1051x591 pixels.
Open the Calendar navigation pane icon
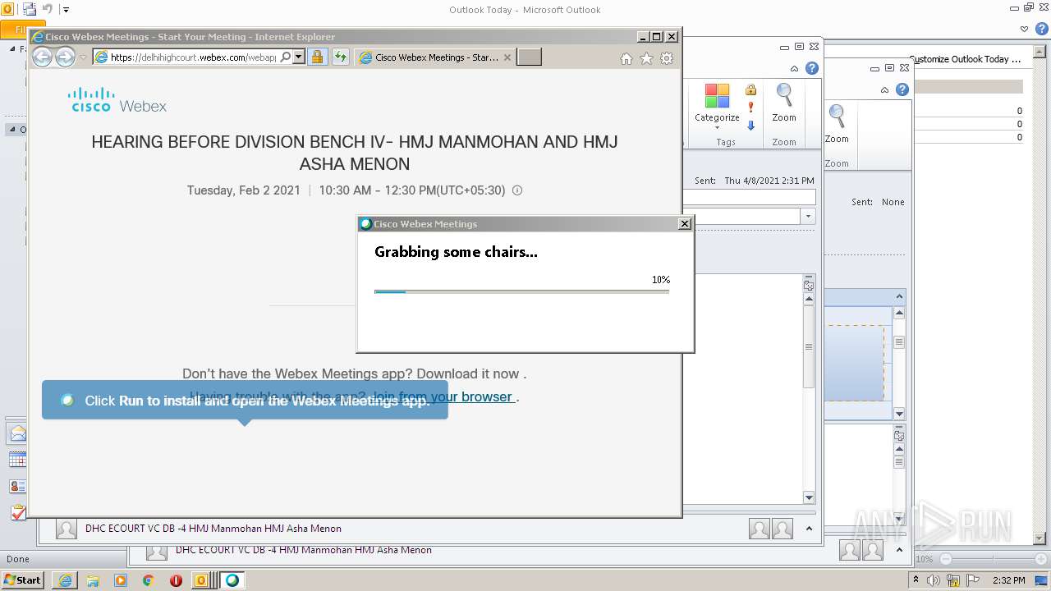click(17, 460)
